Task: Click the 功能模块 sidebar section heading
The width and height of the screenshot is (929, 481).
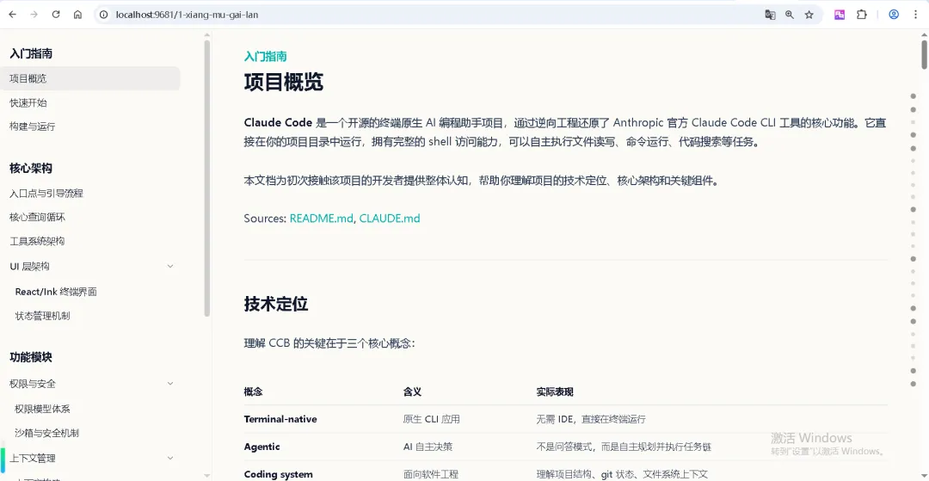Action: click(31, 357)
